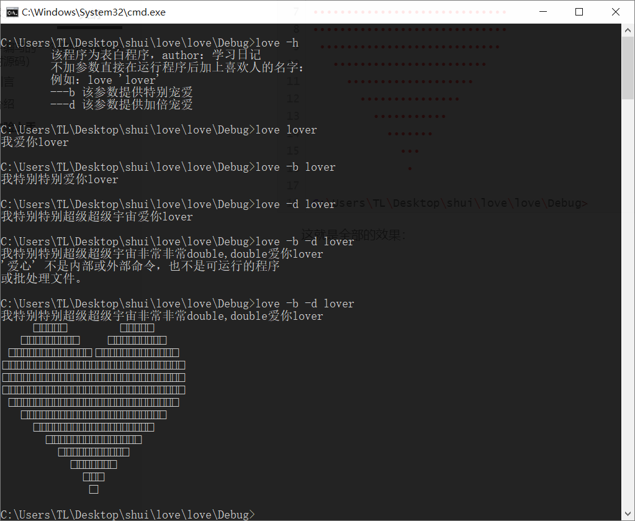Click the line '不加参数直接在运行程序后加上喜欢人的名字'

coord(177,67)
